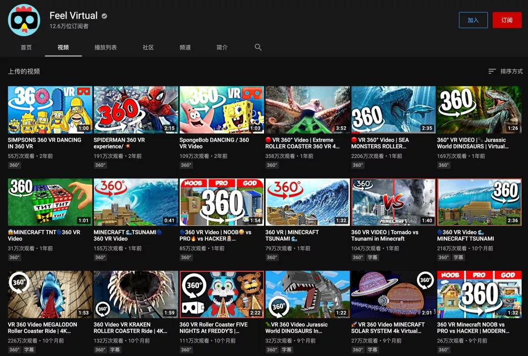Image resolution: width=528 pixels, height=356 pixels.
Task: Open channel search magnifier icon
Action: pyautogui.click(x=258, y=47)
